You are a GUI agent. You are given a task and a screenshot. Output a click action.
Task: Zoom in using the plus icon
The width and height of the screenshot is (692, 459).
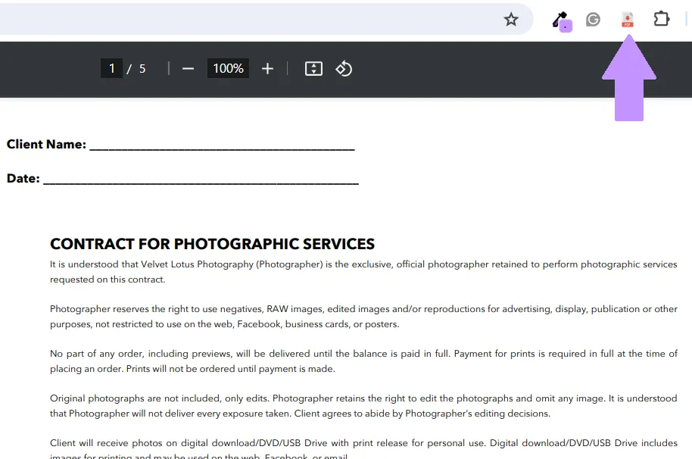(x=267, y=68)
